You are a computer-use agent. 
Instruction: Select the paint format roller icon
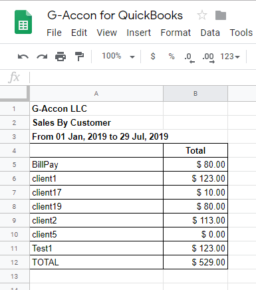pyautogui.click(x=79, y=57)
